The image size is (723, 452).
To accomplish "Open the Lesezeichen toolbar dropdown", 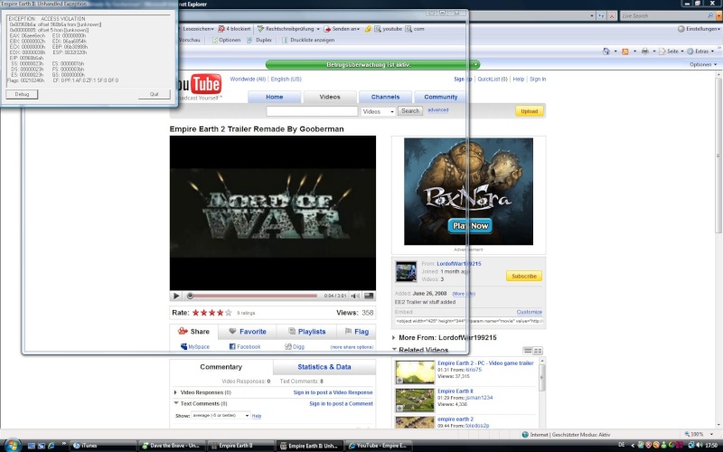I will point(198,29).
